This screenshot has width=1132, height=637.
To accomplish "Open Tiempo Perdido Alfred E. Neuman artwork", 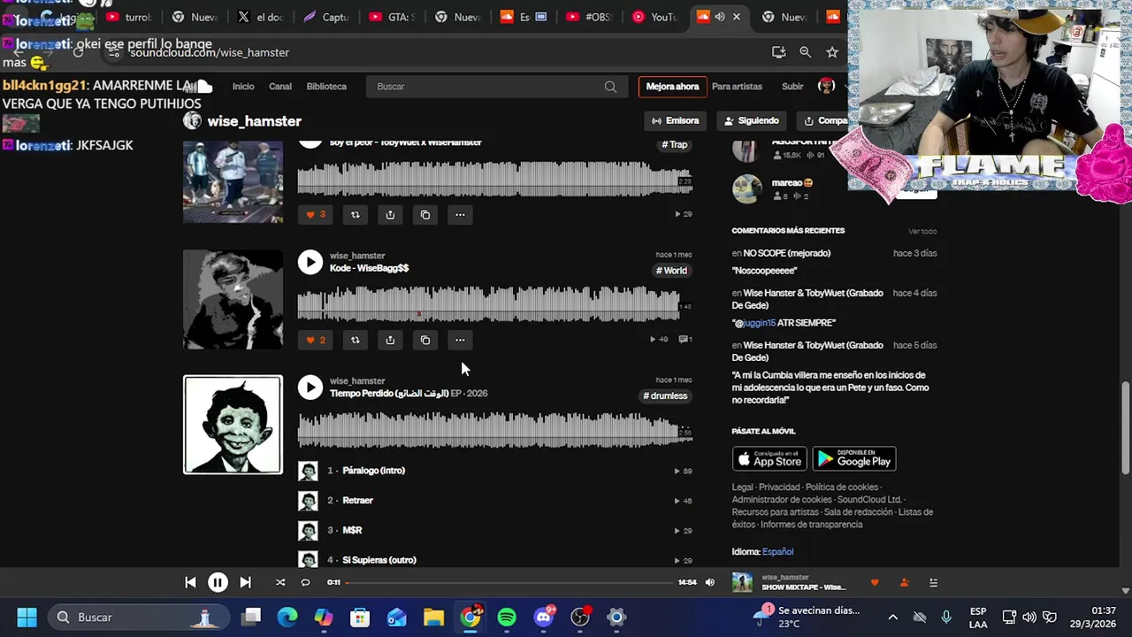I will tap(233, 425).
